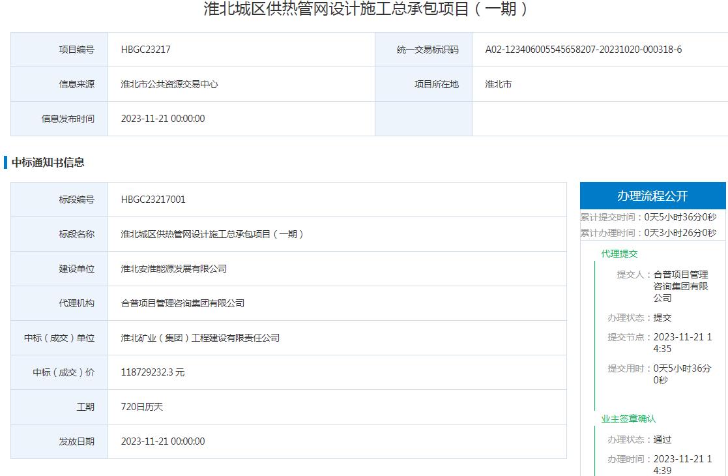
Task: Click the 代理提交 step heading
Action: click(619, 254)
